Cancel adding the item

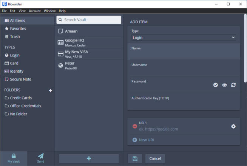155,158
